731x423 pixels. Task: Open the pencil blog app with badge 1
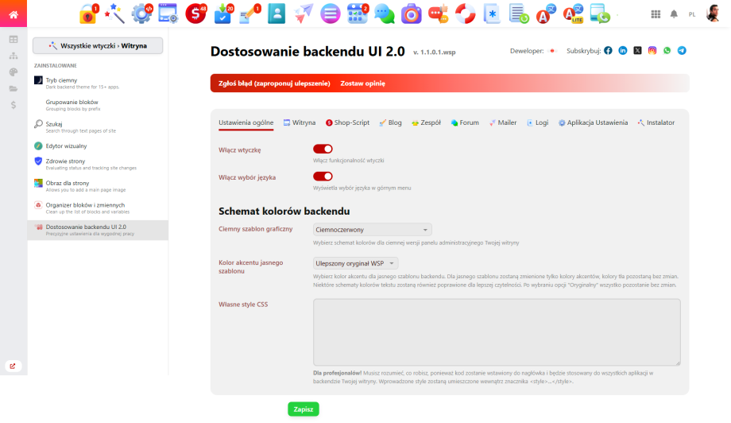point(249,14)
